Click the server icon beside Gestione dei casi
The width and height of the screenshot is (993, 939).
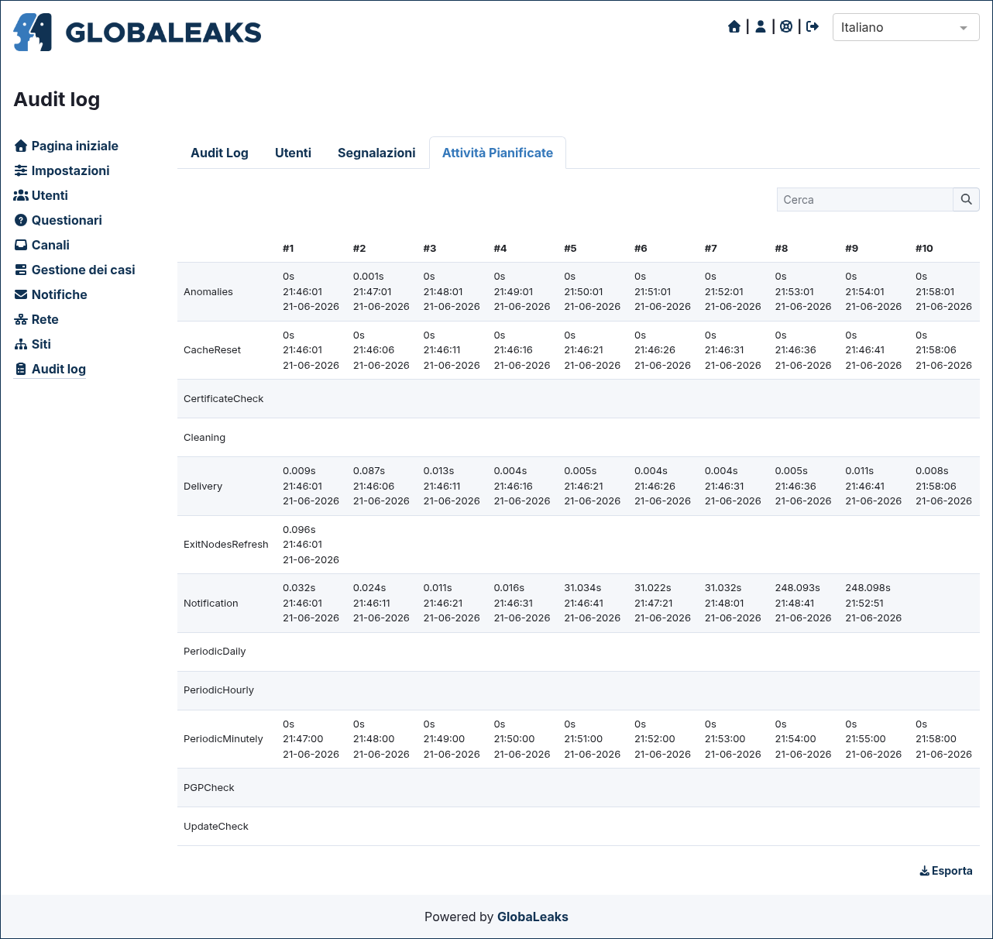(x=21, y=270)
